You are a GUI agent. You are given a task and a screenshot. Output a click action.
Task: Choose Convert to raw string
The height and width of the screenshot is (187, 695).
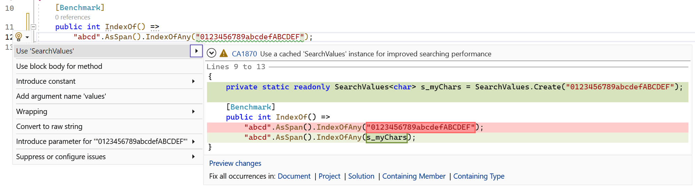tap(49, 127)
